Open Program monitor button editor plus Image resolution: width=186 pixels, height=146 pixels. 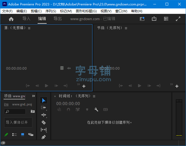click(x=177, y=86)
